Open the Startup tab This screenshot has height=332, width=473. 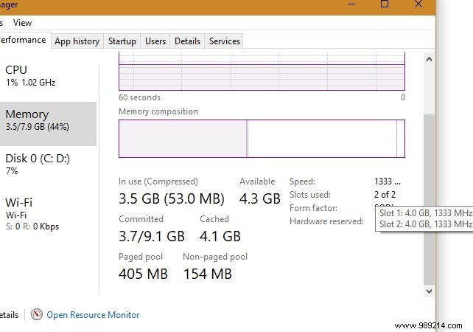[x=122, y=41]
